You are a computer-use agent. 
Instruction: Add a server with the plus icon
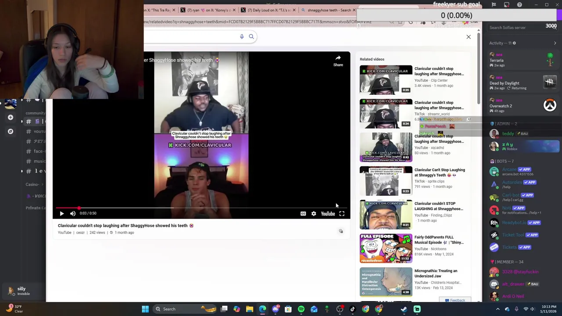point(11,117)
